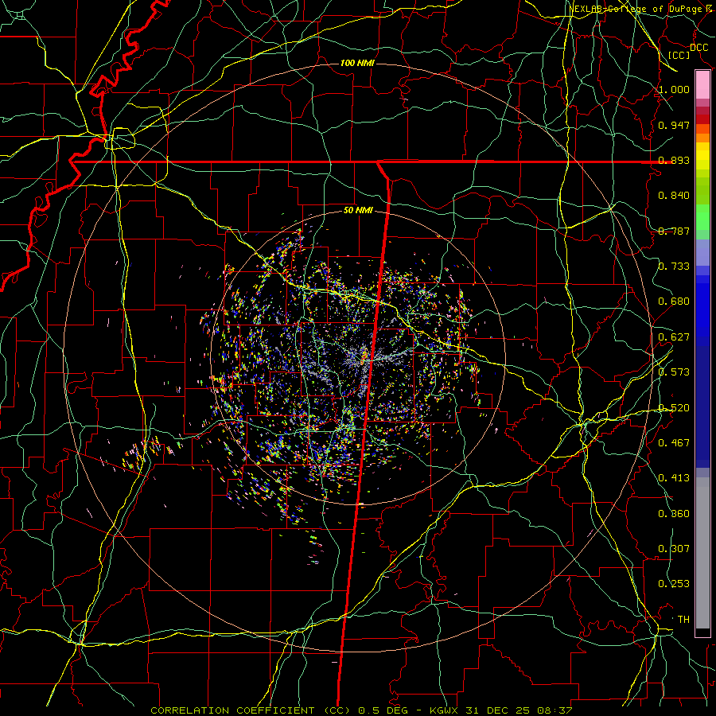
Task: Click the 0.627 legend value
Action: (674, 337)
